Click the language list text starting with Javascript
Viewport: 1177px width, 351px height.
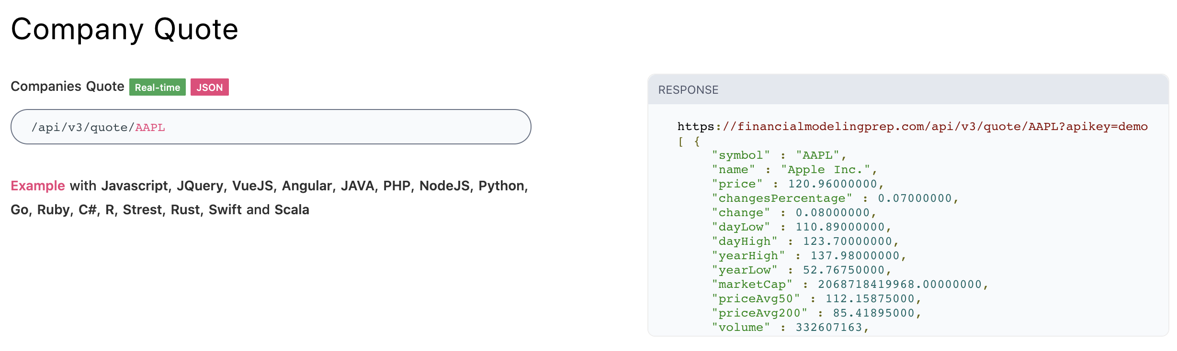coord(315,186)
